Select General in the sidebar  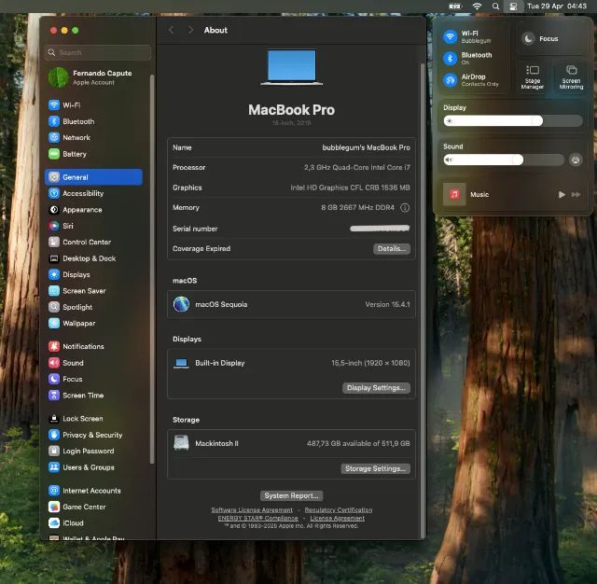click(x=93, y=177)
